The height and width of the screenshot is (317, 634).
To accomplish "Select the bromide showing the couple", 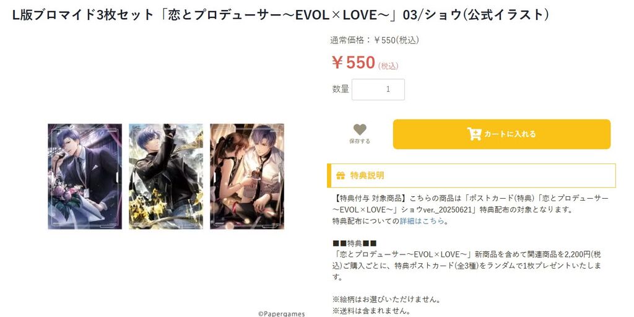I will click(247, 176).
